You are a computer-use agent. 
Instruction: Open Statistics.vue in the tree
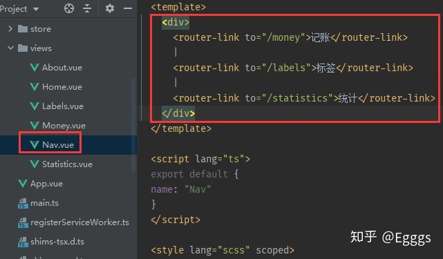[x=67, y=164]
